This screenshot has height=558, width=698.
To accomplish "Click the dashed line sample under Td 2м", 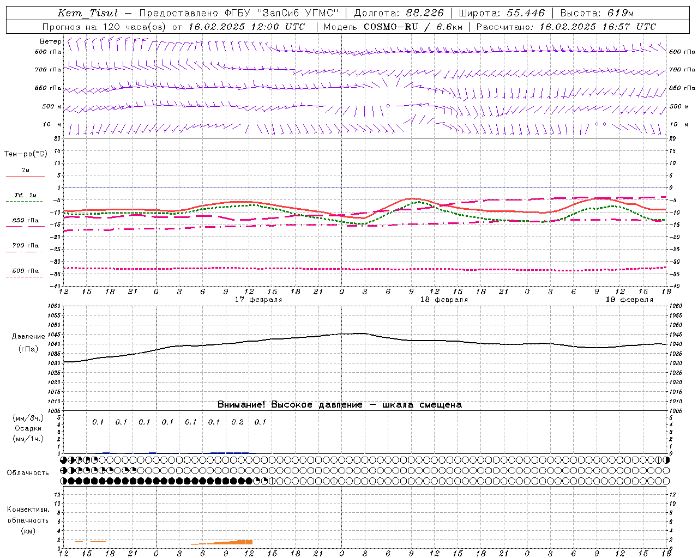I will coord(24,201).
